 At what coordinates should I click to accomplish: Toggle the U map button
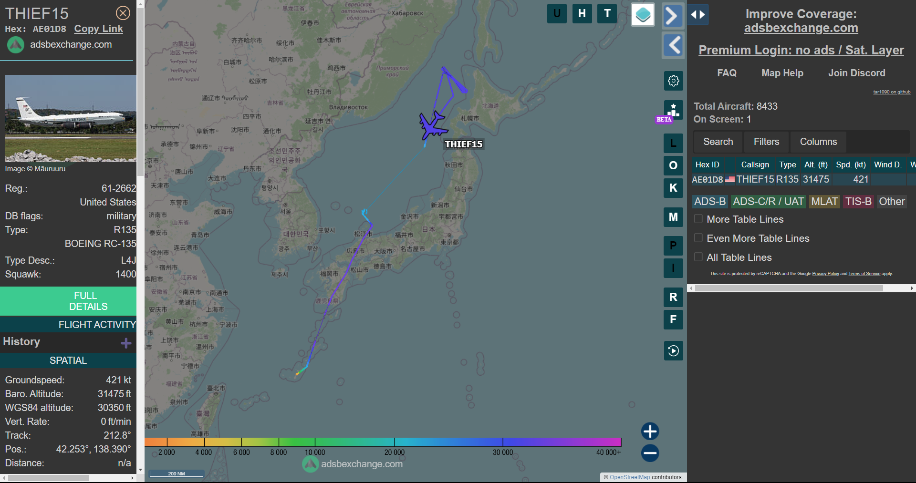[x=557, y=13]
